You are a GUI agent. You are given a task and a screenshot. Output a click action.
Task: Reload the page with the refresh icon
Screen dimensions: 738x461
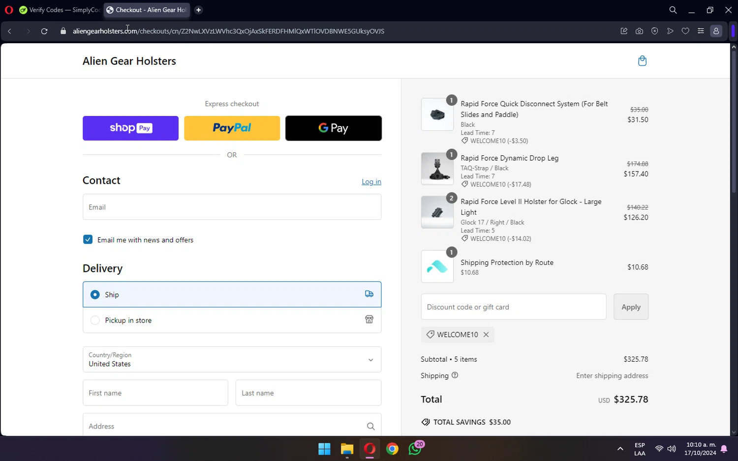coord(44,31)
